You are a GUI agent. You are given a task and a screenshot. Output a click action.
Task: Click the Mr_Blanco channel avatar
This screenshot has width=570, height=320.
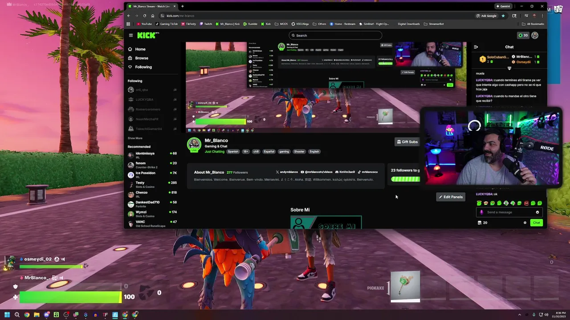(194, 144)
